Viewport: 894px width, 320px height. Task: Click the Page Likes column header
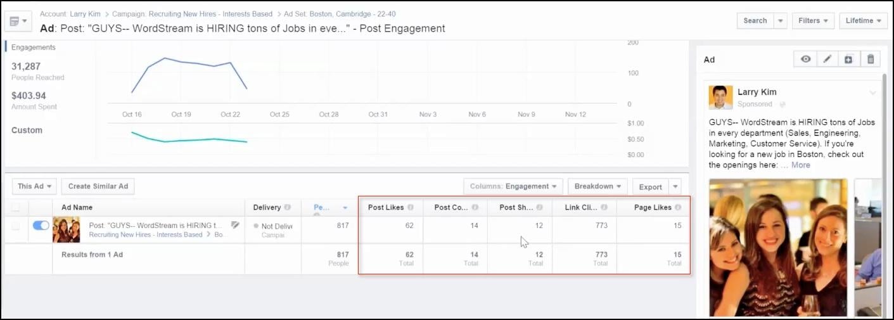tap(653, 207)
